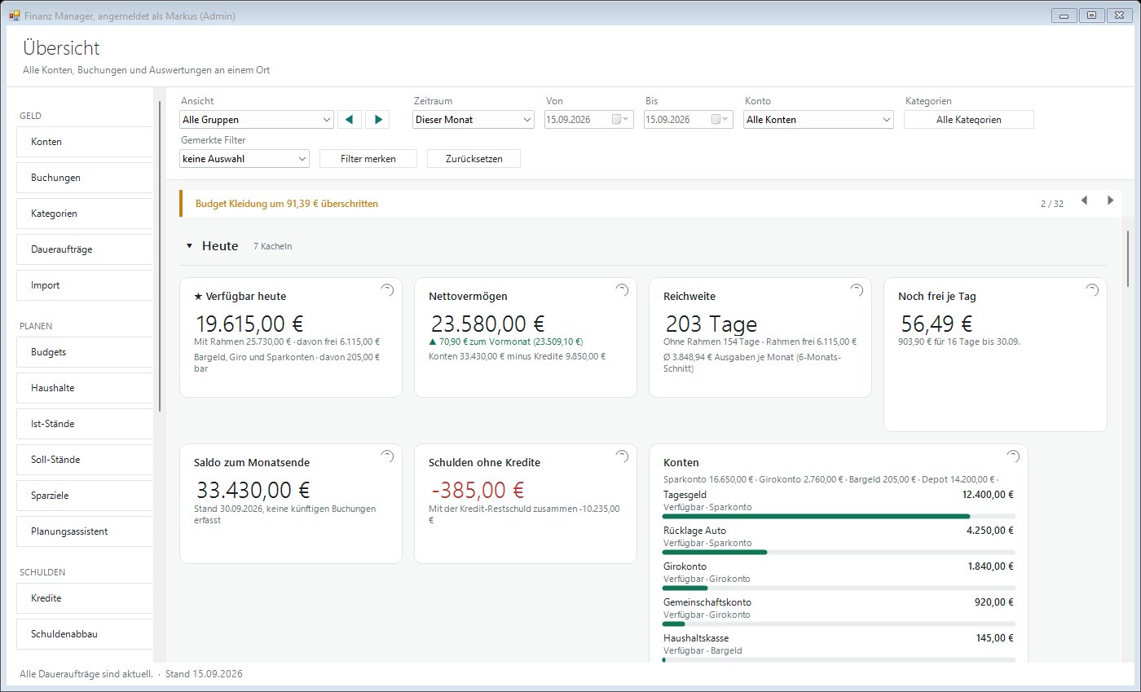The image size is (1141, 692).
Task: Open Soll-Stände in the sidebar
Action: (84, 460)
